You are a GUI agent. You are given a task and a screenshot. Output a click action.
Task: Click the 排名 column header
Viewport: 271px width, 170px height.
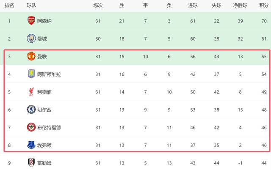click(x=9, y=5)
